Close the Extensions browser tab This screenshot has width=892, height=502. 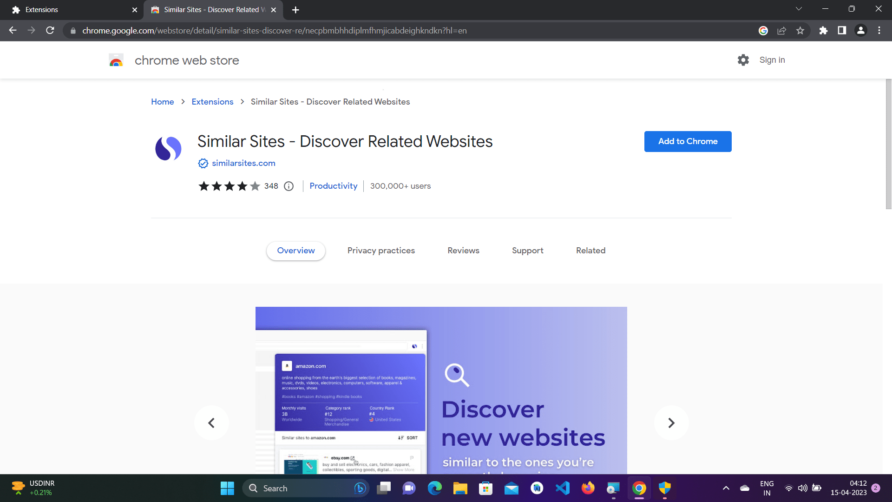click(x=135, y=10)
